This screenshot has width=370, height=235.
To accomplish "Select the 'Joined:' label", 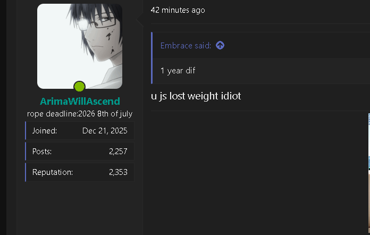I will [45, 130].
